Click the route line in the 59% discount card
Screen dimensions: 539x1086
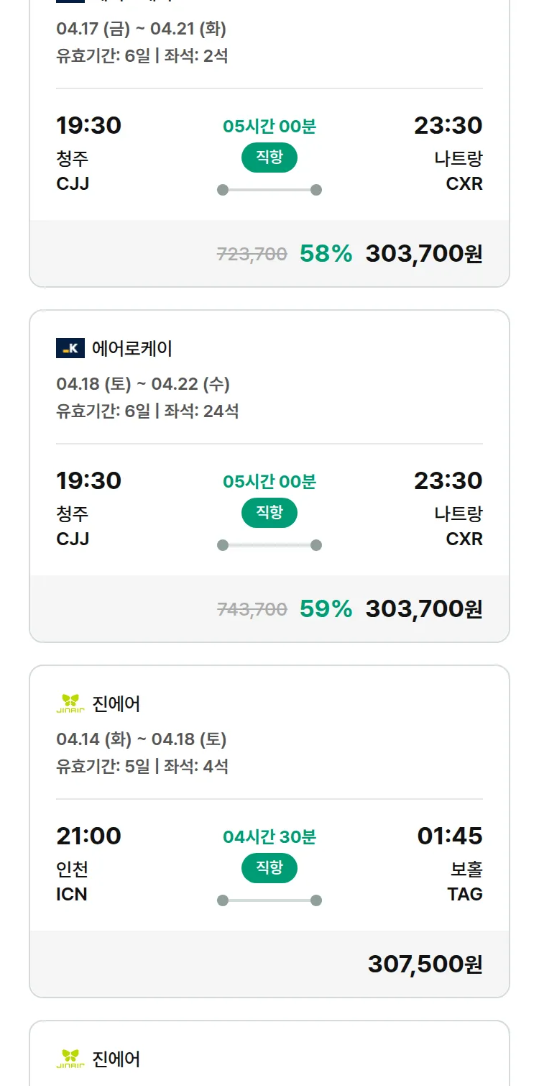pyautogui.click(x=269, y=545)
